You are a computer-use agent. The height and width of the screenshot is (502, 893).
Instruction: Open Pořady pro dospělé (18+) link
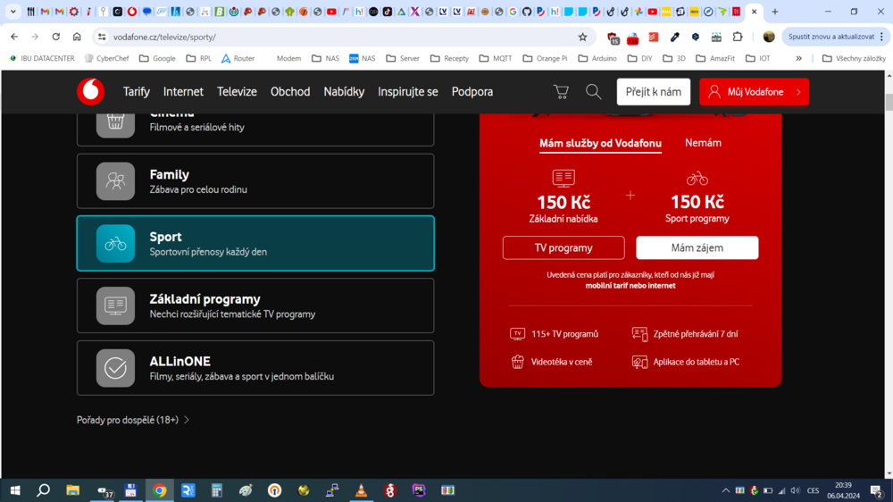coord(133,420)
